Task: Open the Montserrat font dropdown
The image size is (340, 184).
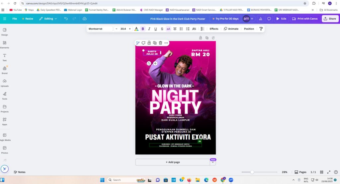Action: click(x=100, y=29)
